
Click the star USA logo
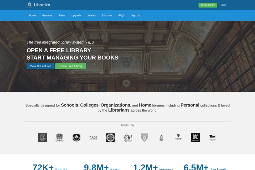click(161, 138)
